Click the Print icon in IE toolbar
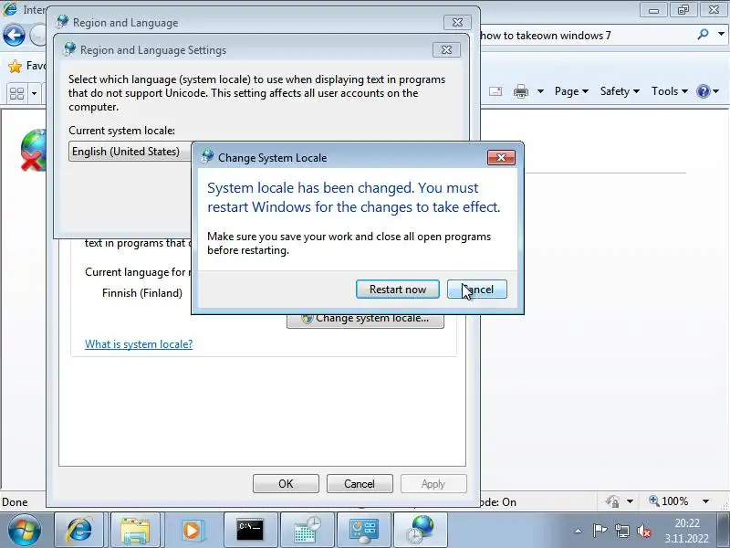Screen dimensions: 730x548 [x=520, y=91]
